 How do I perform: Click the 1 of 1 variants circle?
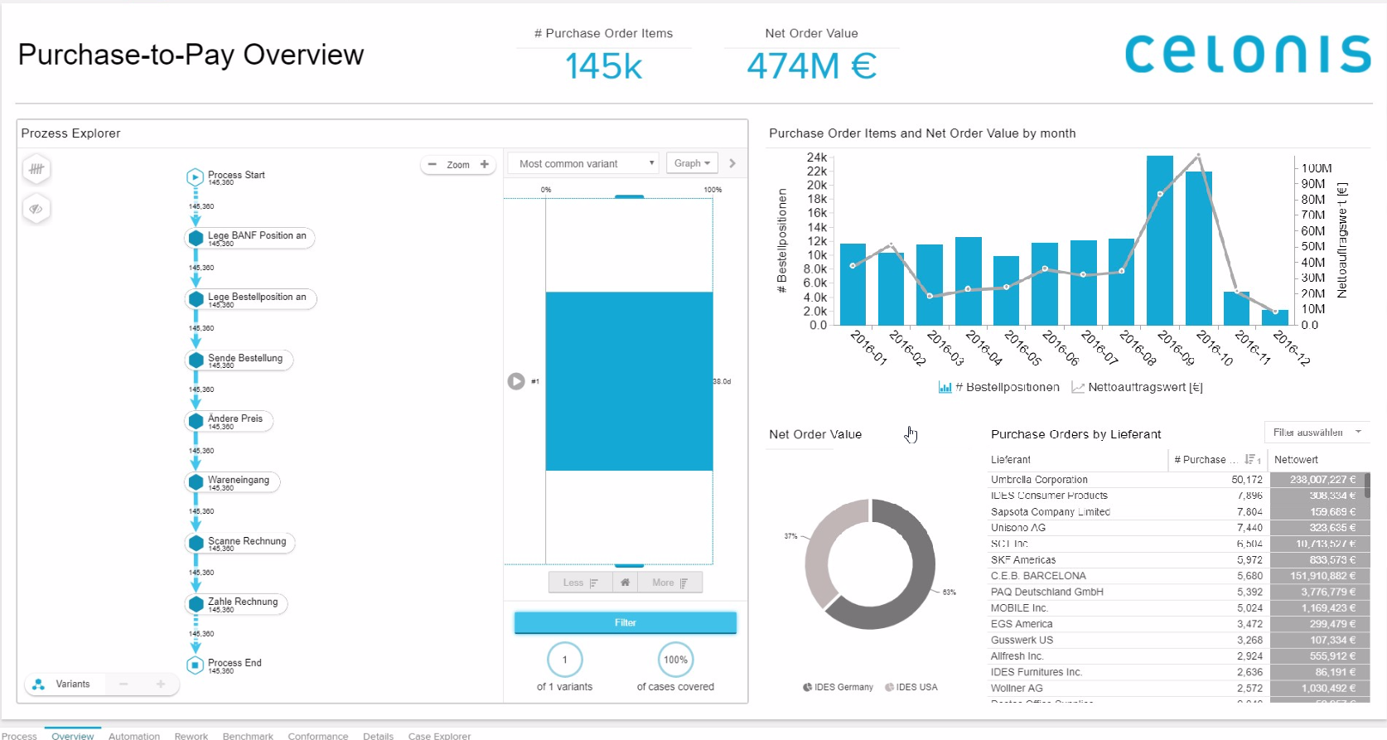point(565,660)
